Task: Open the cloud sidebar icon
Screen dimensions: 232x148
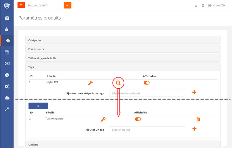Action: 7,98
